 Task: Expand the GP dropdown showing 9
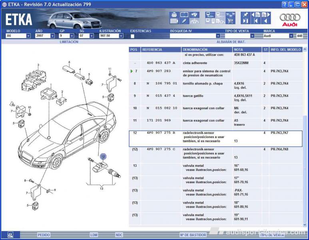[x=72, y=36]
